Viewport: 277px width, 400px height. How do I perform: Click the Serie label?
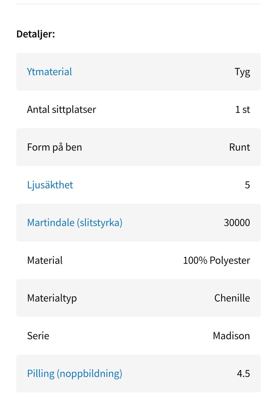(x=38, y=336)
